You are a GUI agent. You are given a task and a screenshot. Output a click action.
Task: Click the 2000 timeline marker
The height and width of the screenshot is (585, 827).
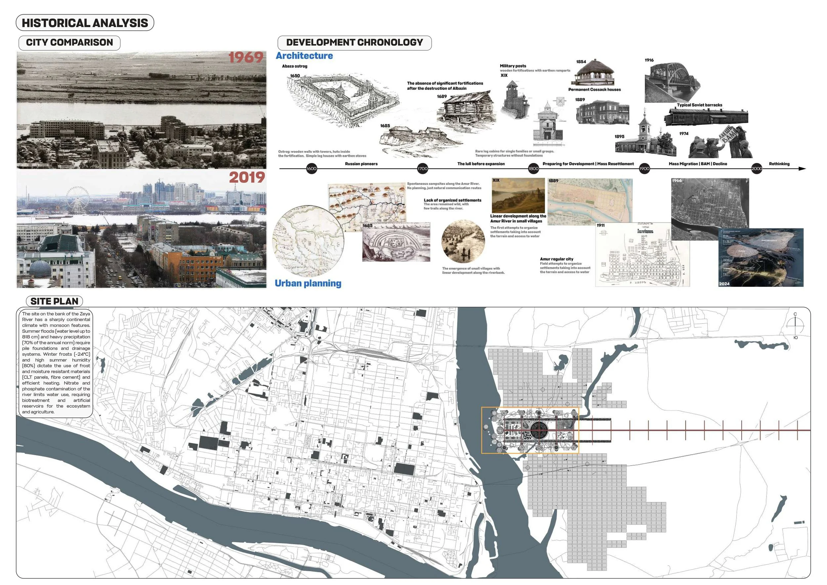[757, 168]
